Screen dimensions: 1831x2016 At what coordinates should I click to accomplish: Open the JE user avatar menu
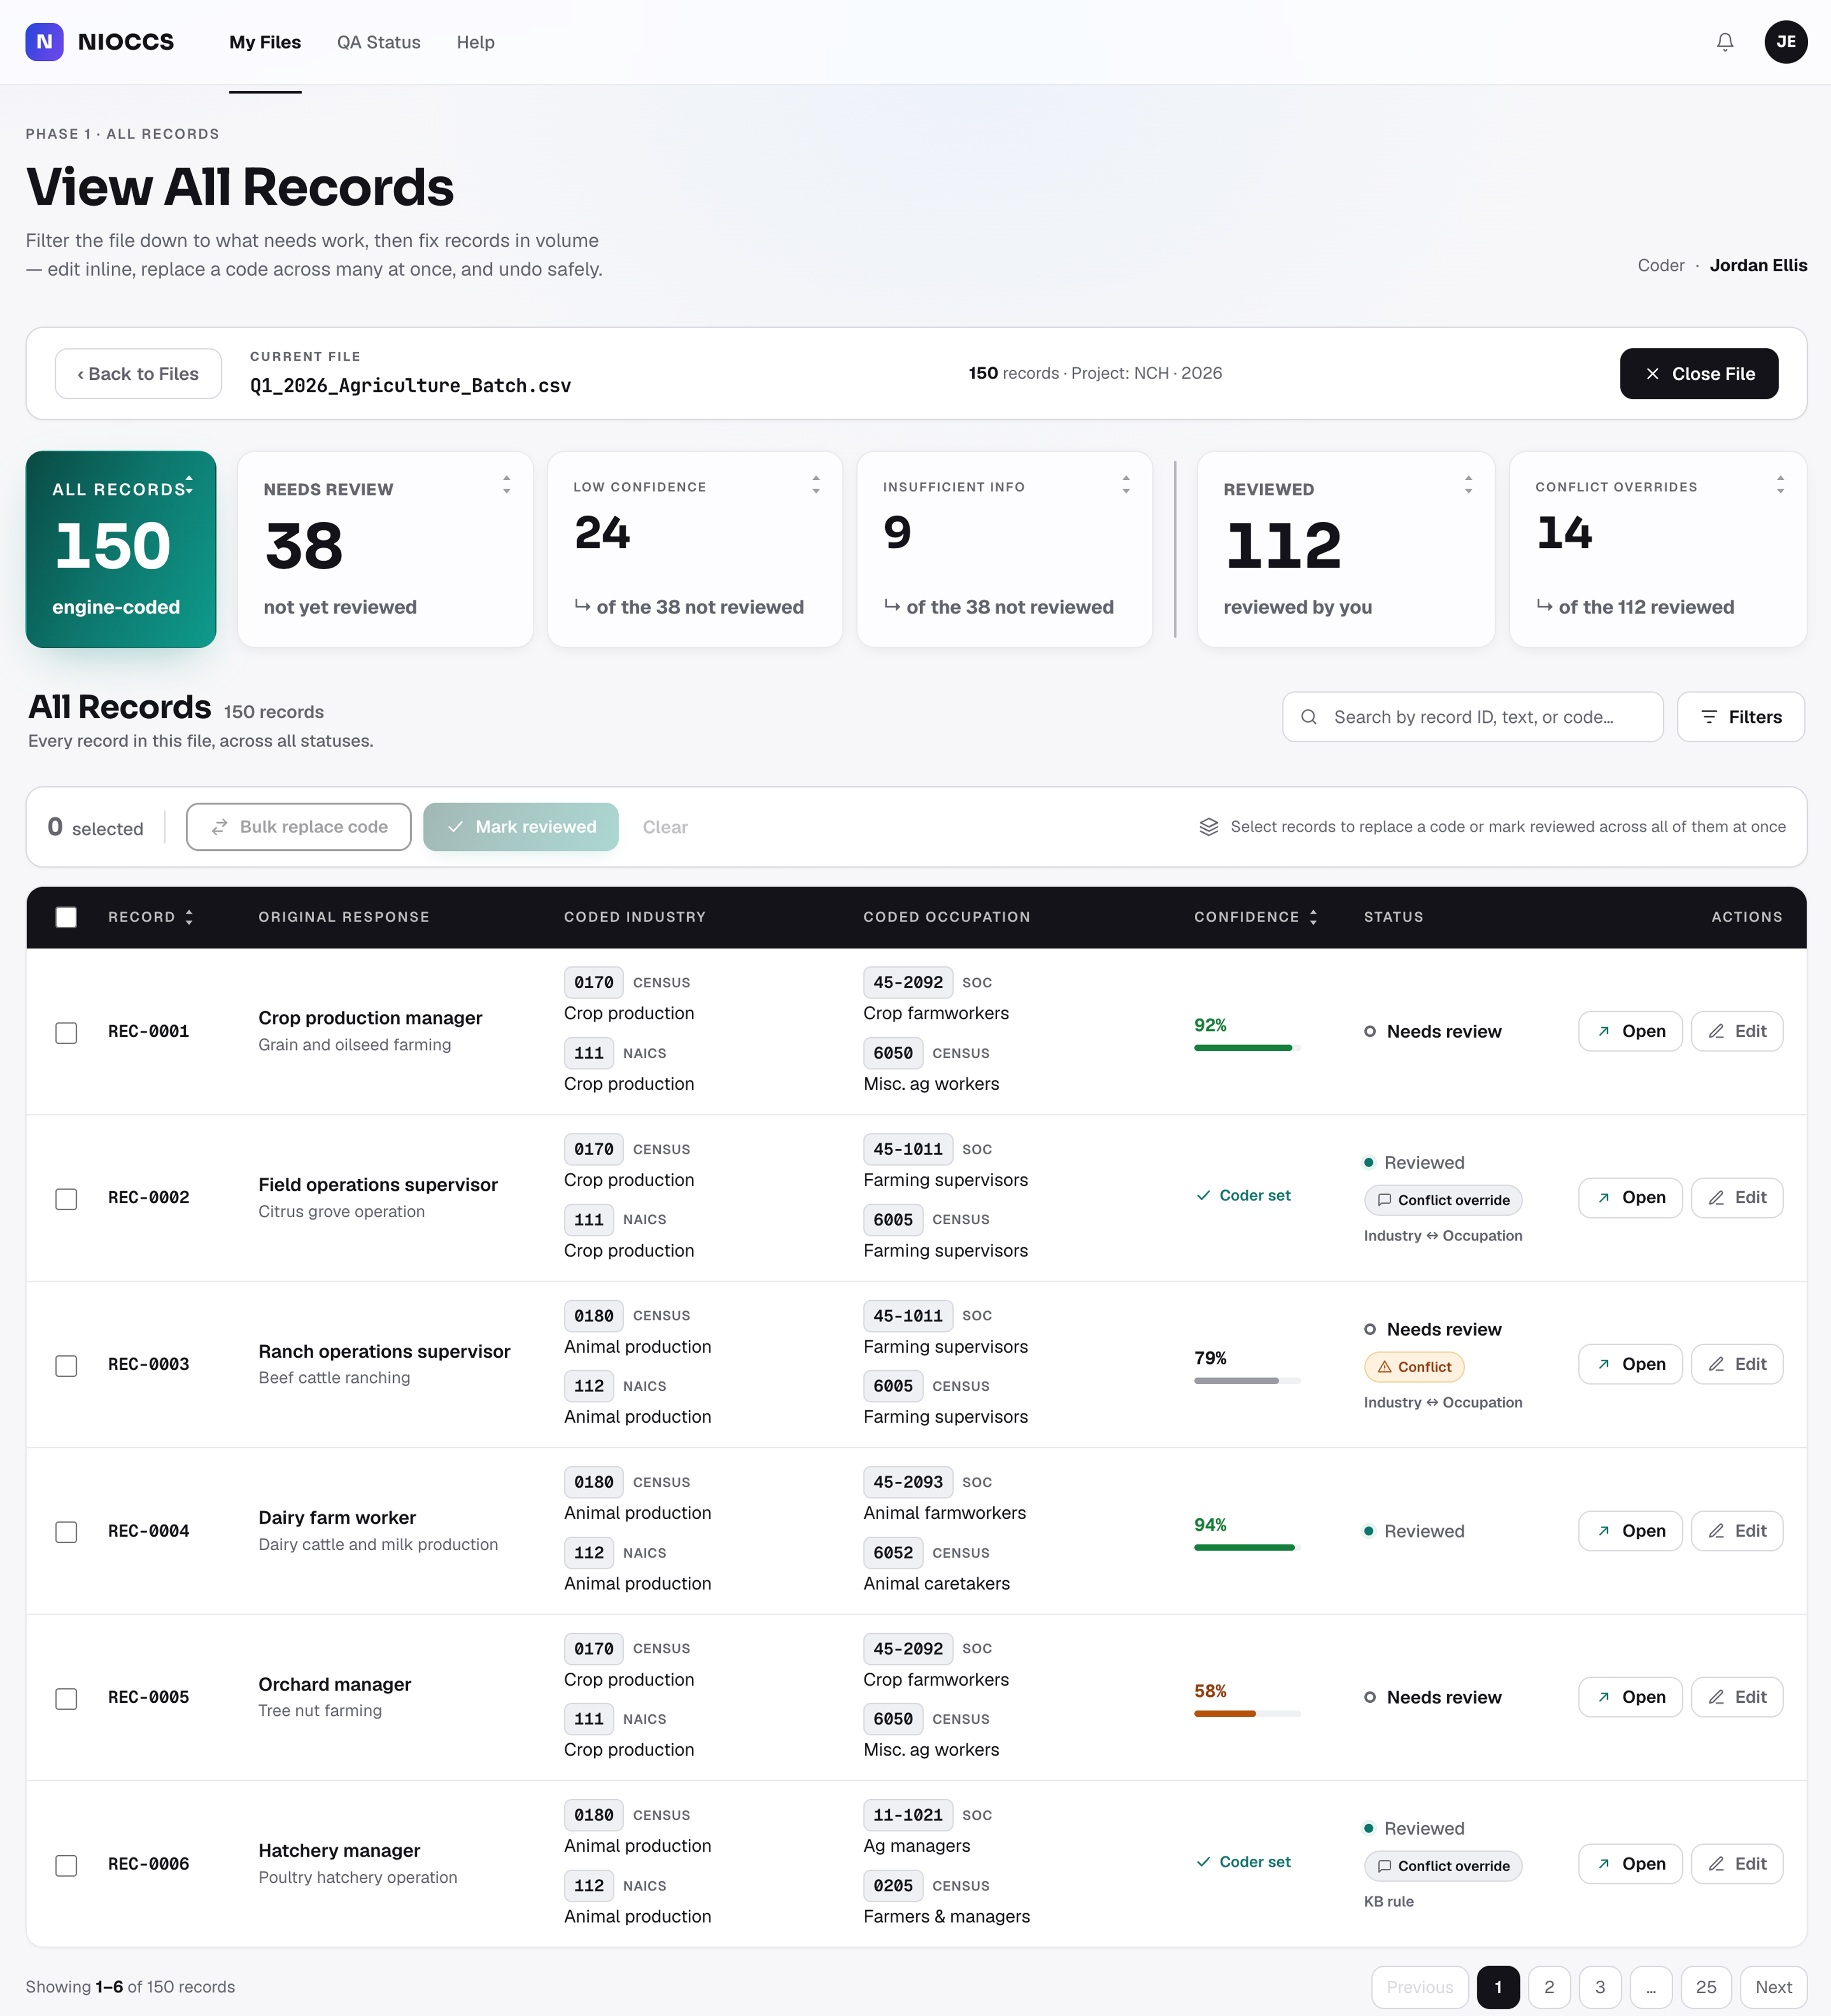coord(1785,42)
